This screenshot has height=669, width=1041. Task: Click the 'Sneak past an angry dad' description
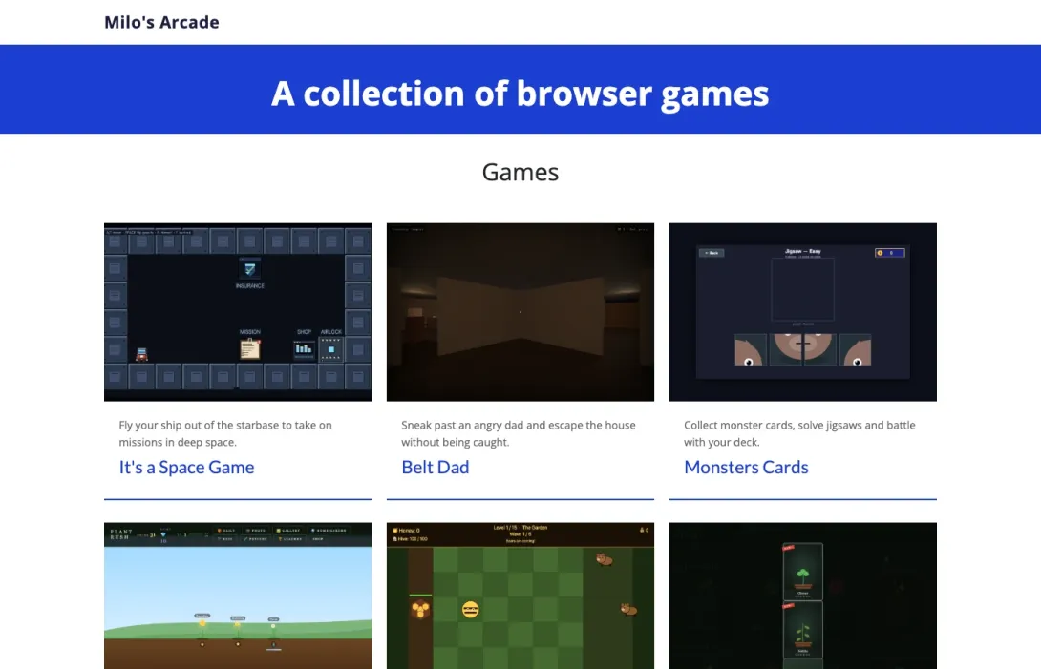pyautogui.click(x=519, y=433)
